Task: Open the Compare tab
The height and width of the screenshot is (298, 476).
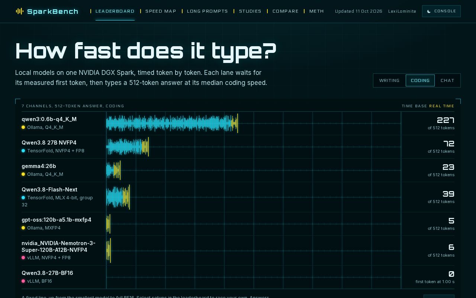Action: pyautogui.click(x=286, y=11)
